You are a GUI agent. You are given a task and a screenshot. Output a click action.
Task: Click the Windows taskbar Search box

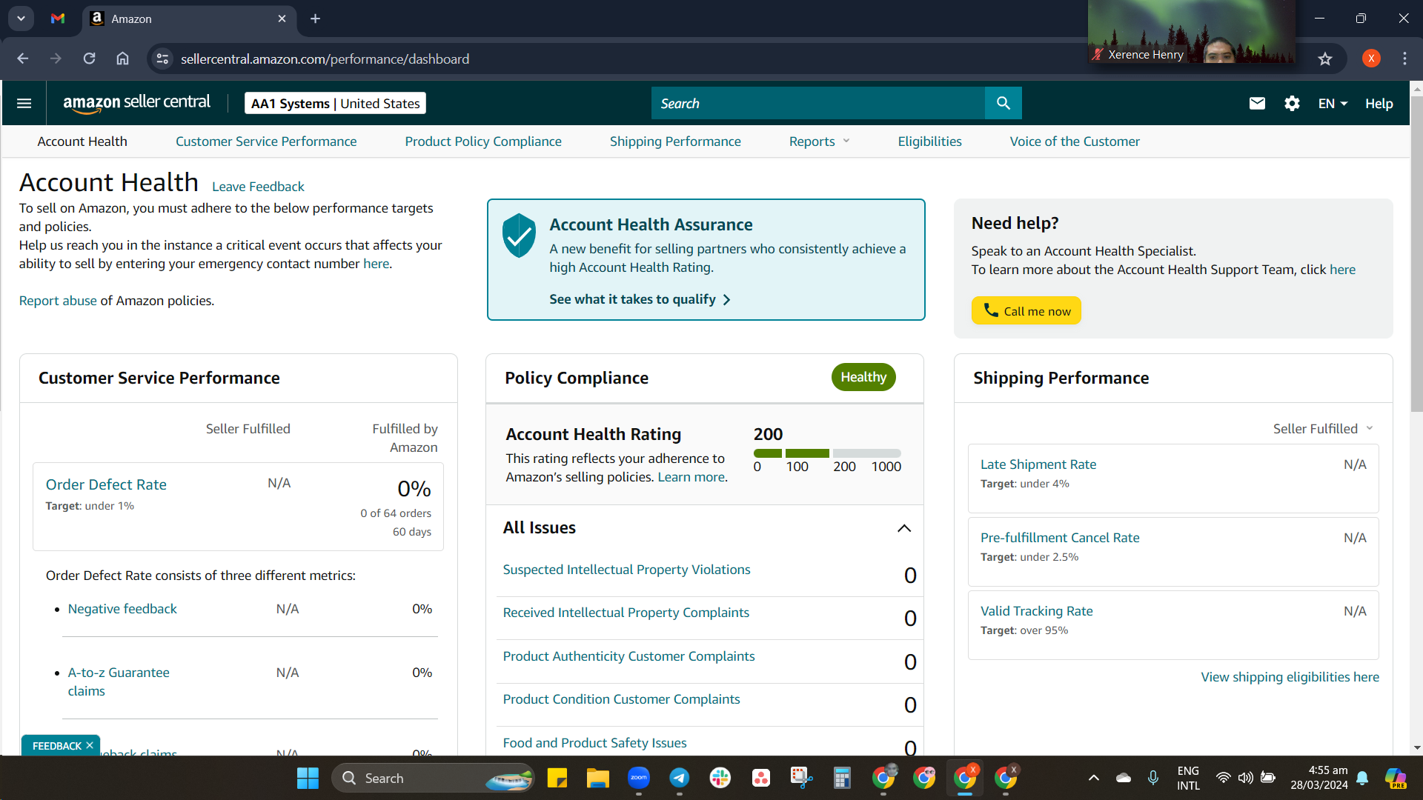[434, 778]
